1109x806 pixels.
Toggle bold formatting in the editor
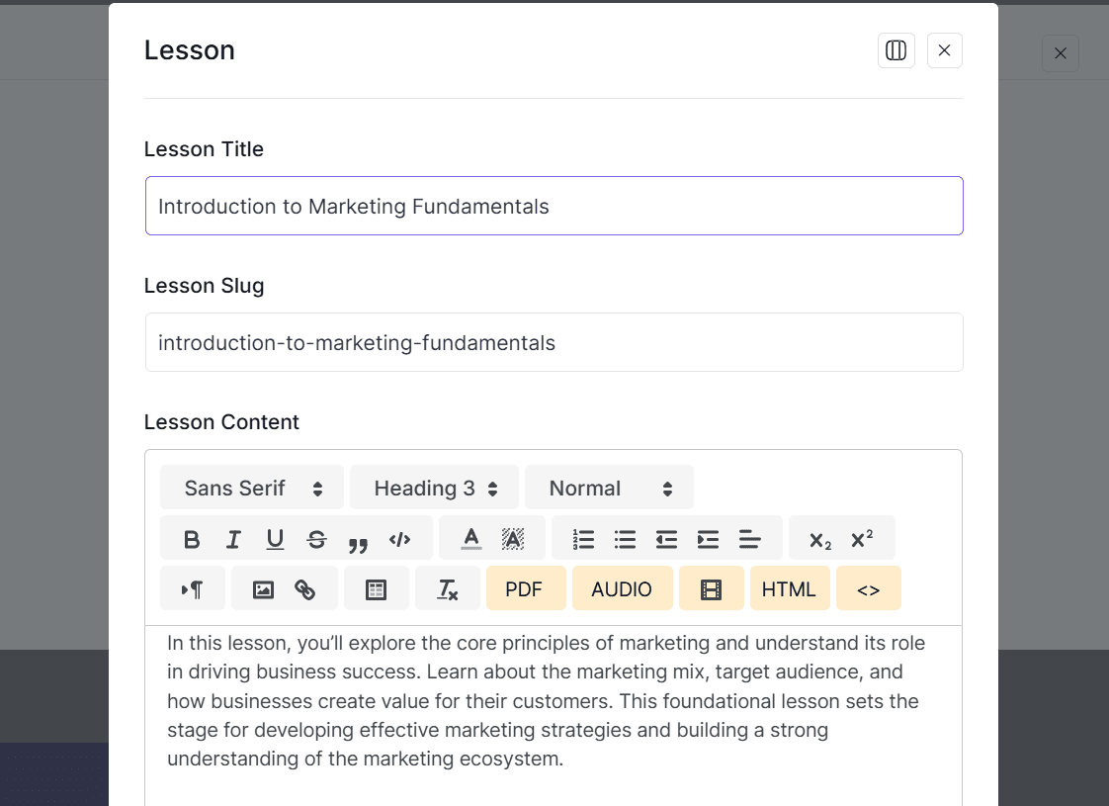pos(192,538)
